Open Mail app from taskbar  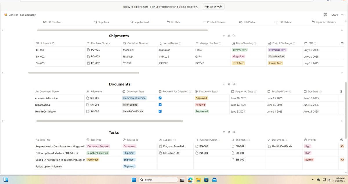point(214,180)
